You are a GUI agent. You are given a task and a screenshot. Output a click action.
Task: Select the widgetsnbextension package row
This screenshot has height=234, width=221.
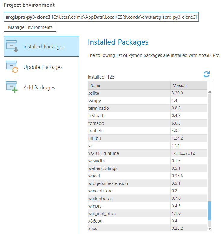148,183
